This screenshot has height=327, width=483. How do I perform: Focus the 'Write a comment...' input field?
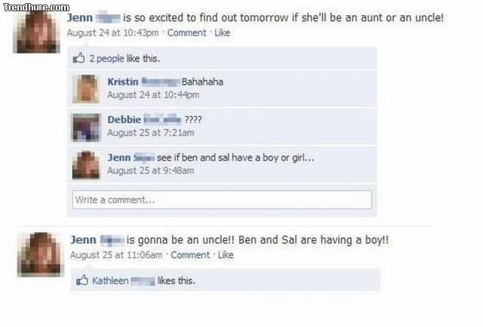[x=222, y=199]
